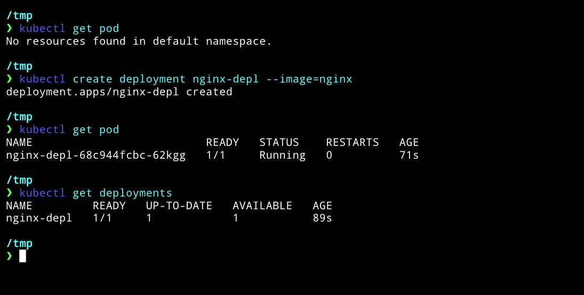
Task: Click the '1/1' ready value in the pod row
Action: click(215, 155)
